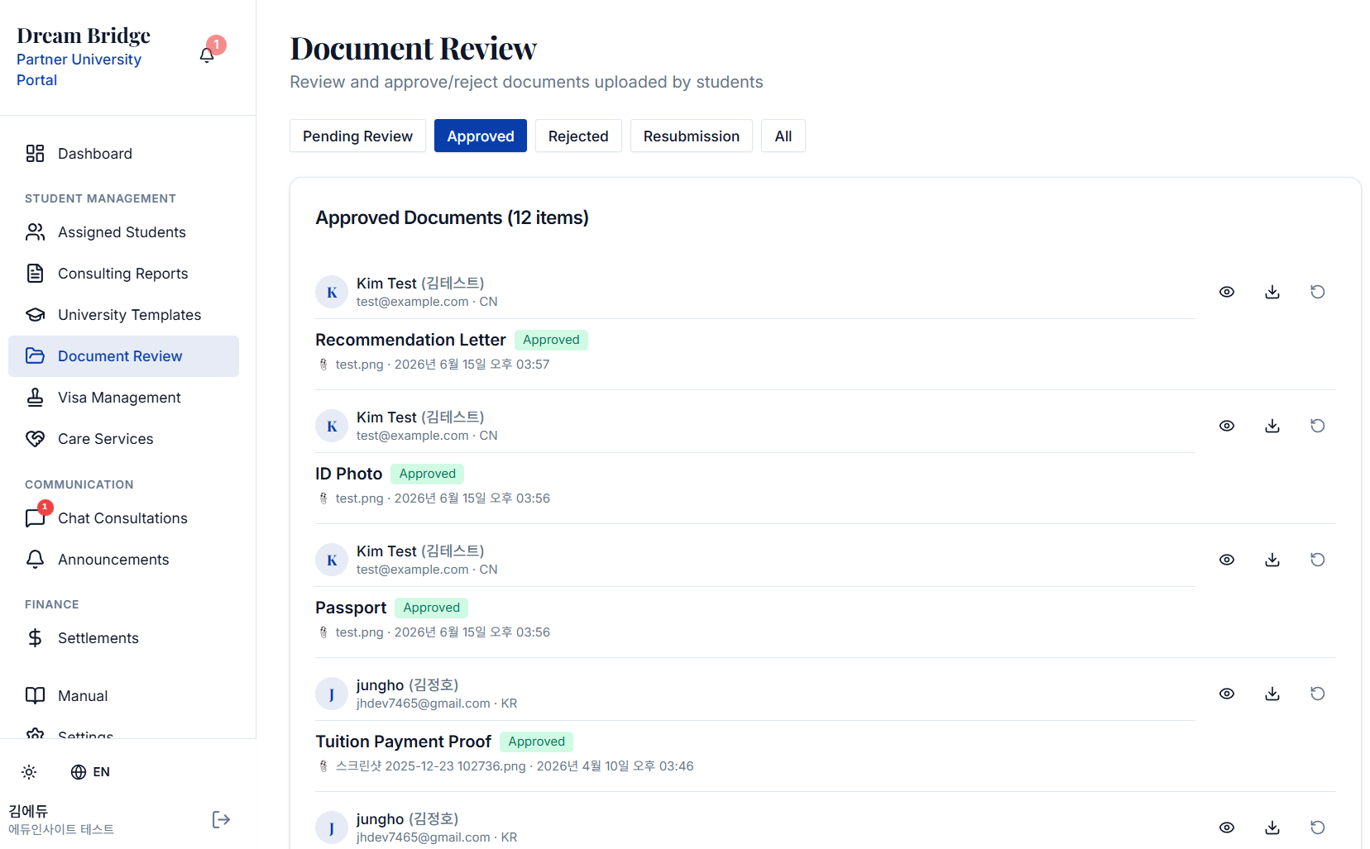Navigate to Visa Management
This screenshot has width=1370, height=849.
point(123,398)
